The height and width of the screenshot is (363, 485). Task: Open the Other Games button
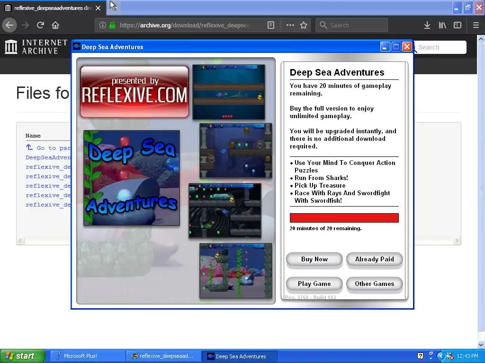pyautogui.click(x=374, y=284)
